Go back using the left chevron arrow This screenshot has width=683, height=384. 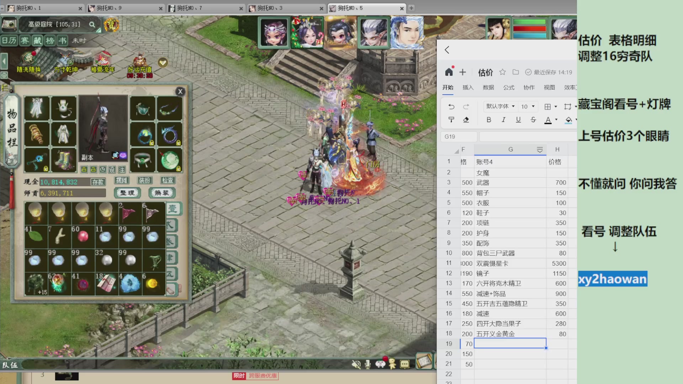[x=447, y=50]
